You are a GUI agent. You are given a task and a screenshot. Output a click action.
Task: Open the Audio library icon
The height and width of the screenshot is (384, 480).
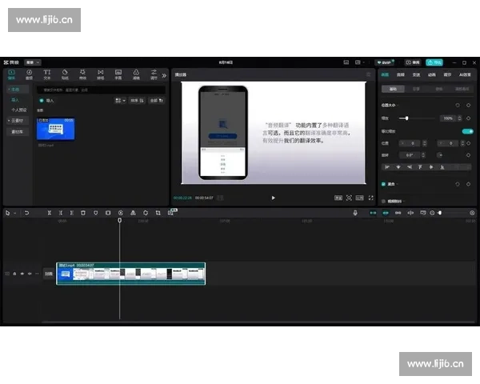29,74
